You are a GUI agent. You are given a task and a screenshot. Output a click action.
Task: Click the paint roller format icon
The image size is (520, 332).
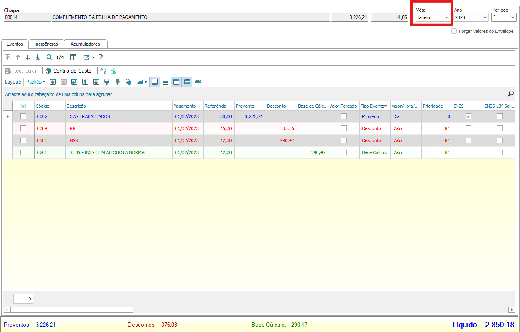[107, 82]
